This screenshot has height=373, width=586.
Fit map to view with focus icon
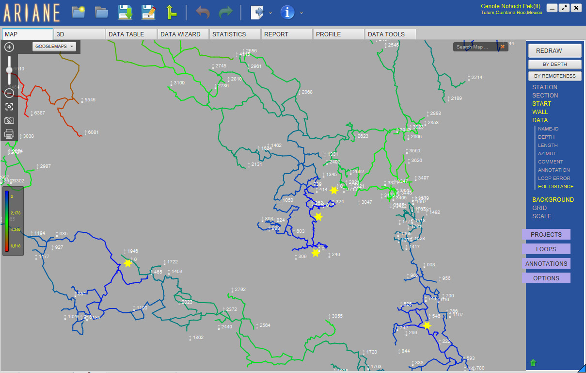[9, 107]
